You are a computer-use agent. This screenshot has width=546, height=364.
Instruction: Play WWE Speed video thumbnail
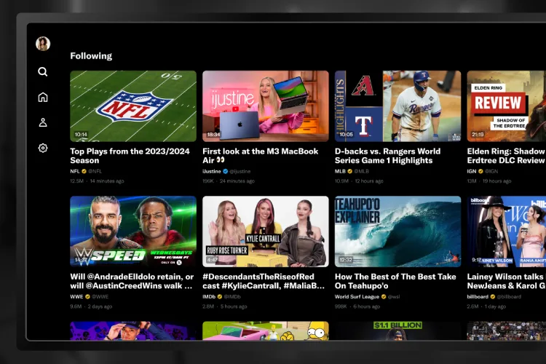(x=133, y=231)
